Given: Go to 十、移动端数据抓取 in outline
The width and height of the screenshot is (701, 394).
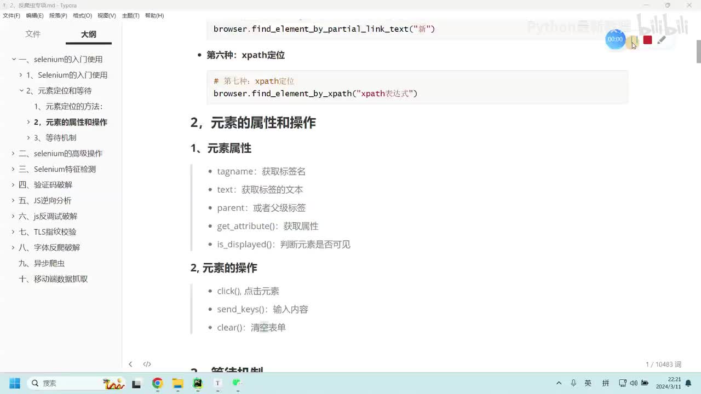Looking at the screenshot, I should [53, 279].
